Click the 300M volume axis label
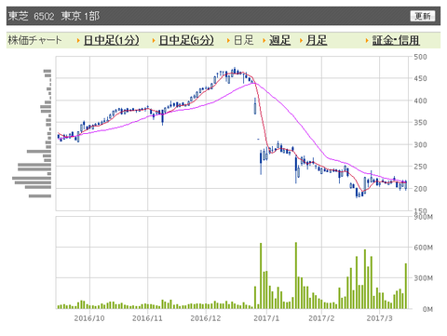Image resolution: width=447 pixels, height=336 pixels. pos(423,278)
